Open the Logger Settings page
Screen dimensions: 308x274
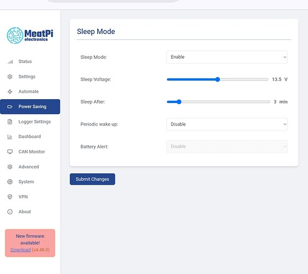pos(35,122)
